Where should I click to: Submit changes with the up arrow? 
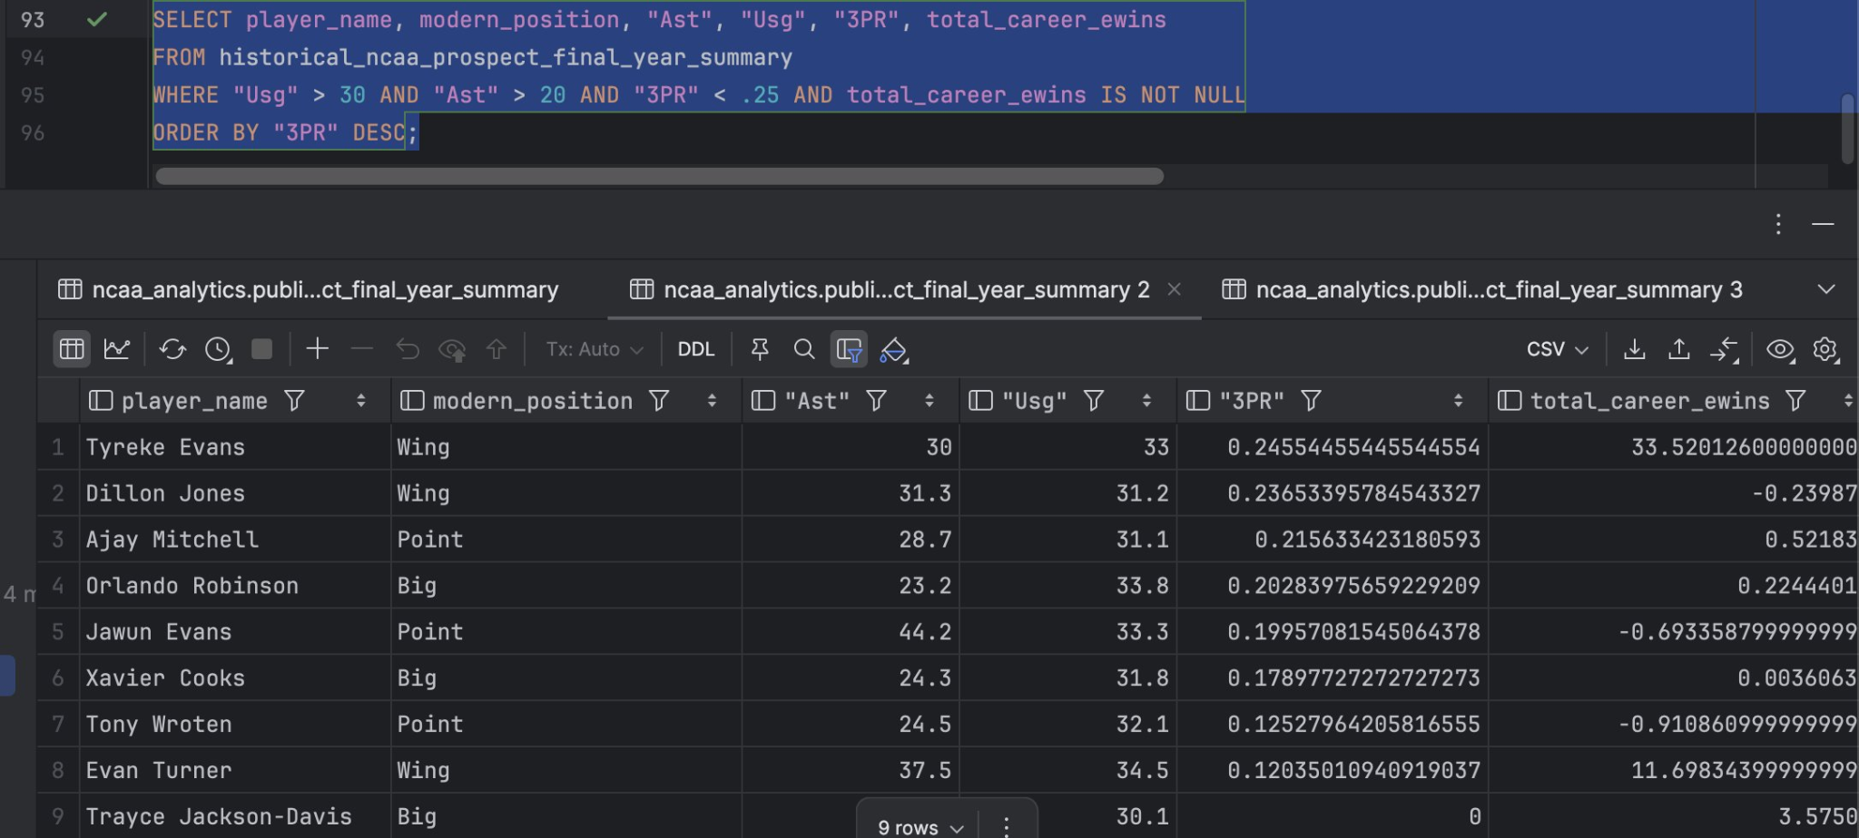(x=497, y=349)
